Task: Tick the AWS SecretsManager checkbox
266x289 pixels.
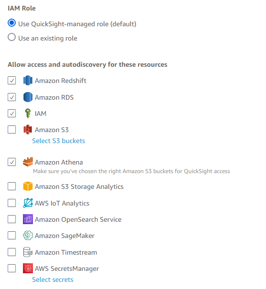Action: (x=11, y=268)
